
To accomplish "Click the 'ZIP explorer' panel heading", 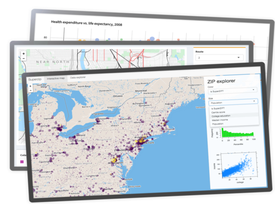I will (221, 81).
